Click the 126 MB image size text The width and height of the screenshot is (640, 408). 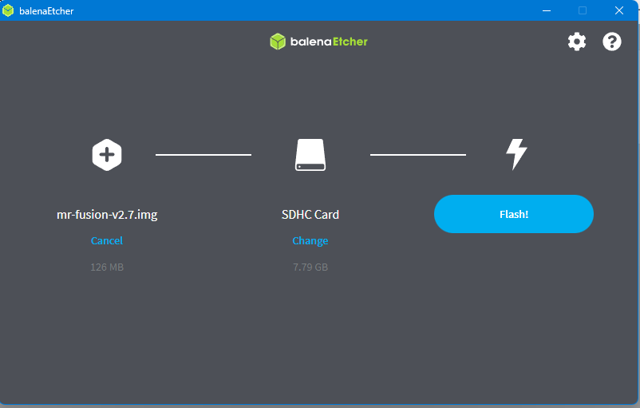tap(107, 267)
